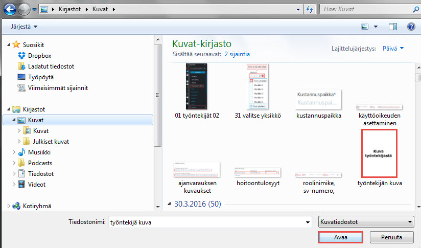Click the Tiedostonimi text field

click(206, 222)
